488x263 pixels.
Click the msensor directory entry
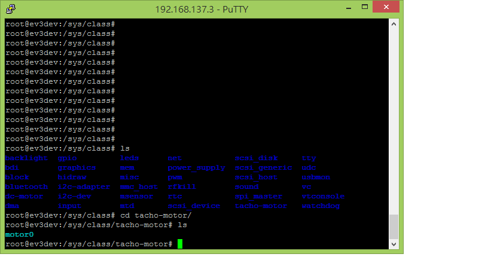[136, 197]
